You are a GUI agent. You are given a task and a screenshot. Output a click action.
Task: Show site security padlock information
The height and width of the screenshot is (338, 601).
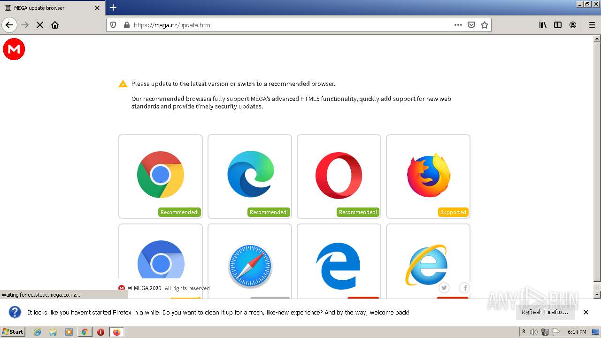(126, 25)
